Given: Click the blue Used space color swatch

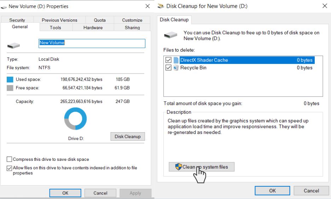Looking at the screenshot, I should 11,80.
